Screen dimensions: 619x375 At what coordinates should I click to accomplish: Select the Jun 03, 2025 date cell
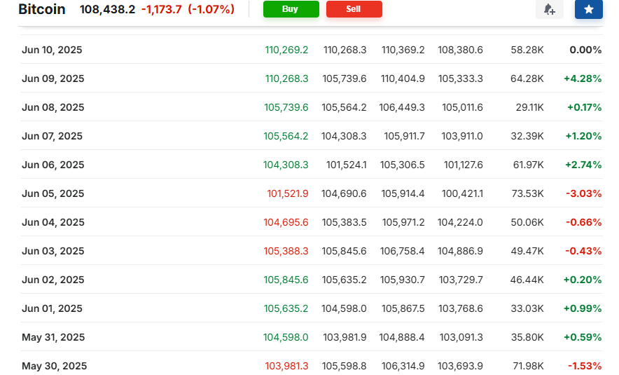pos(53,251)
